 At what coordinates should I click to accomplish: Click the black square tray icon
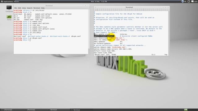pos(189,2)
